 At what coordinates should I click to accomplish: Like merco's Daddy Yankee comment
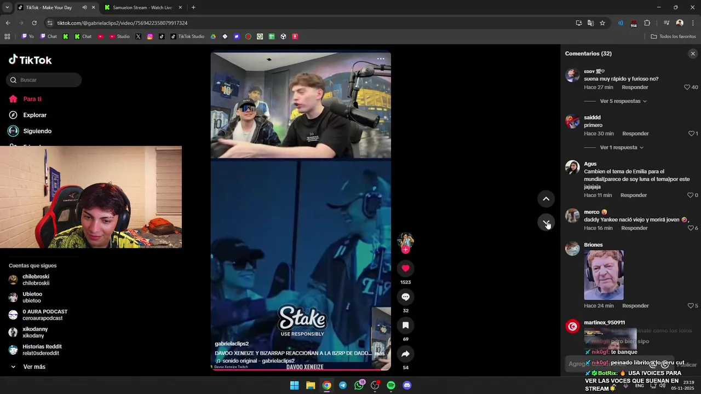point(691,228)
